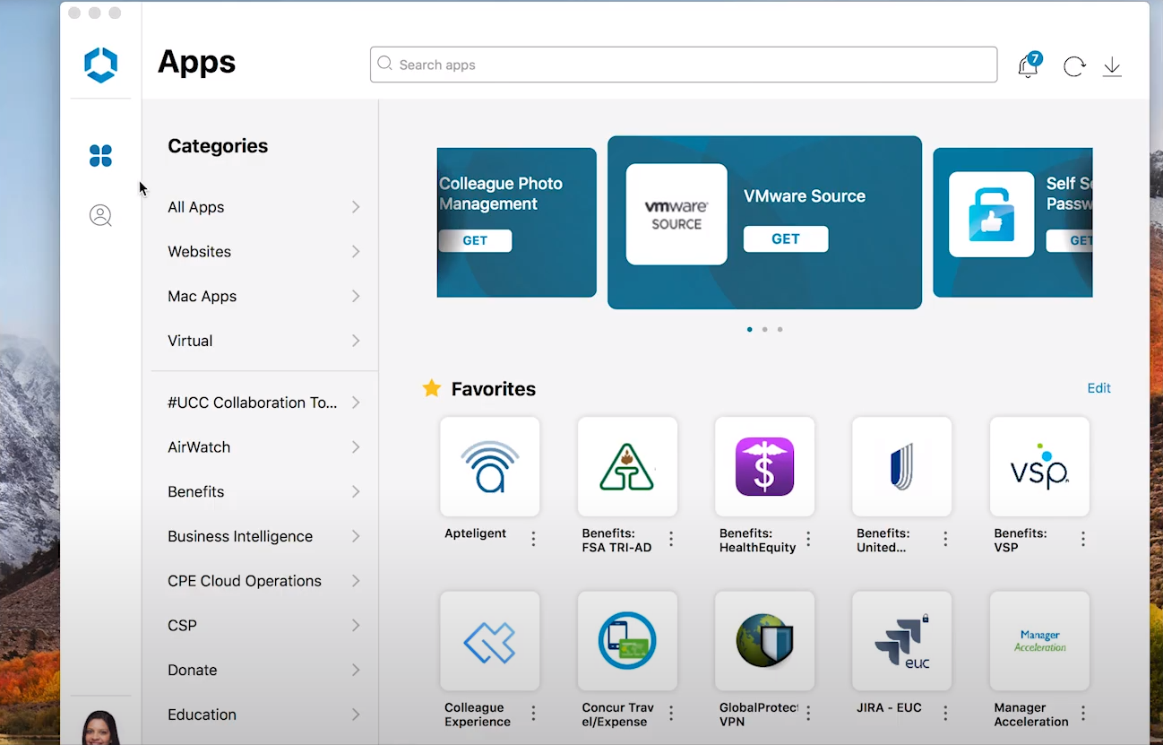Check notifications via the bell icon
Image resolution: width=1163 pixels, height=745 pixels.
1027,65
